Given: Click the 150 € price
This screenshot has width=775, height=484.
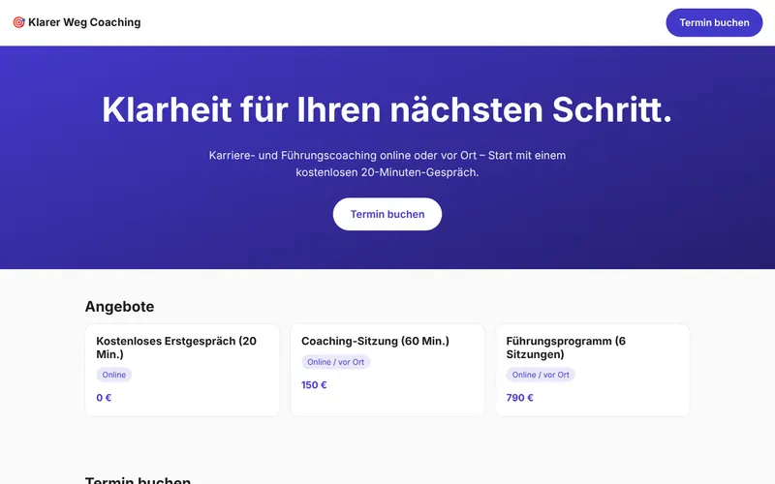Looking at the screenshot, I should tap(314, 384).
